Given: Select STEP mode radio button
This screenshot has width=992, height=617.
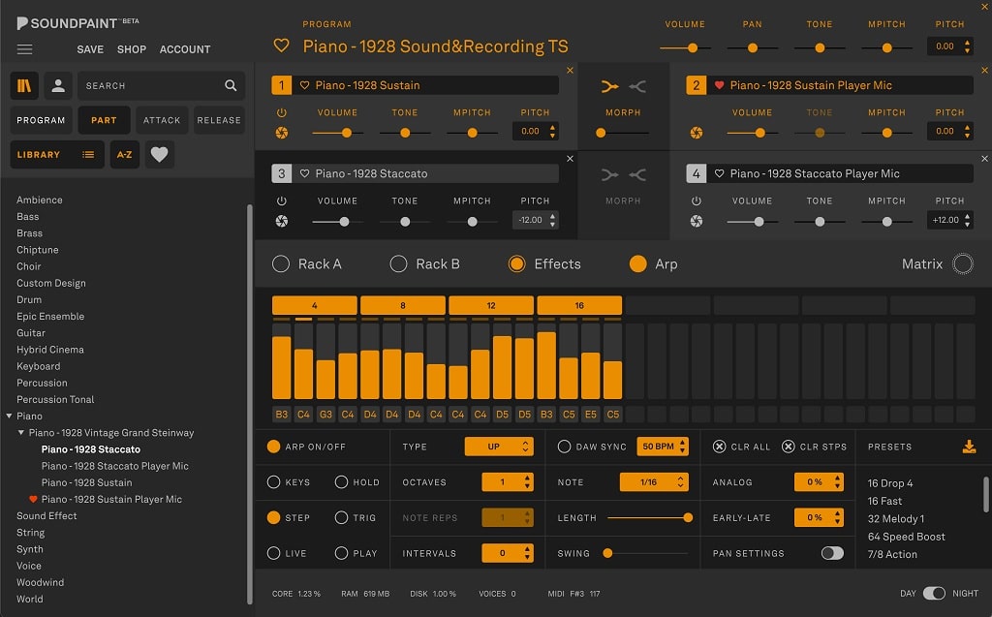Looking at the screenshot, I should pos(273,517).
